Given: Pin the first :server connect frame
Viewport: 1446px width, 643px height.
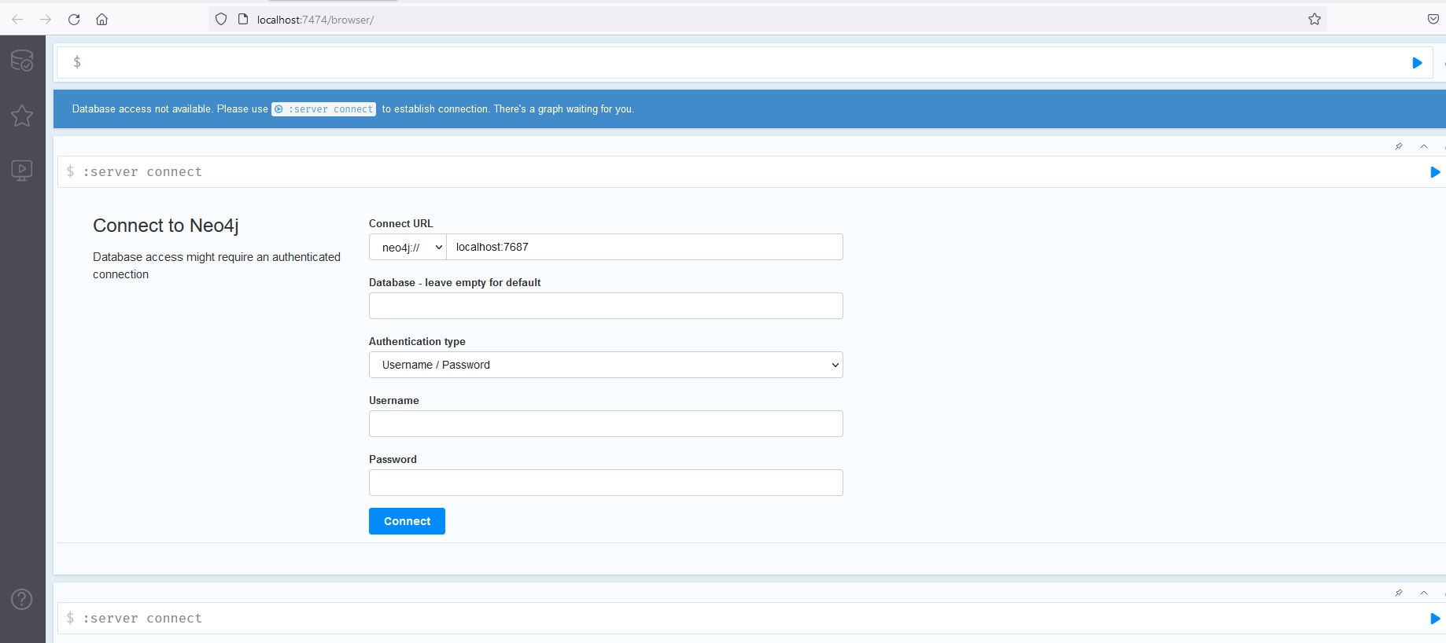Looking at the screenshot, I should click(x=1399, y=146).
